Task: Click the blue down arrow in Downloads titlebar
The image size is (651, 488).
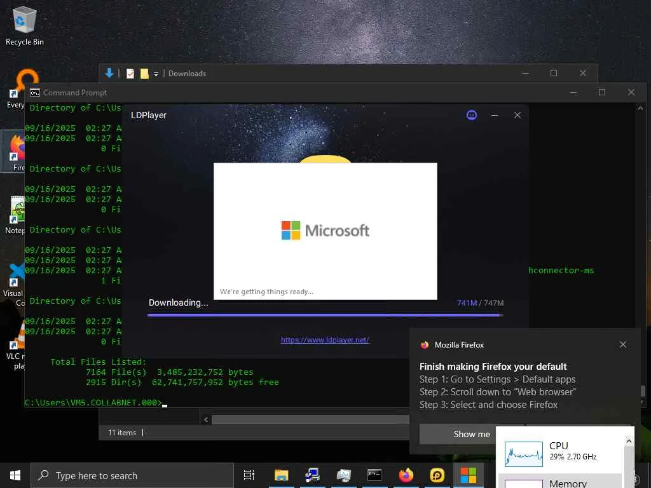Action: tap(109, 73)
